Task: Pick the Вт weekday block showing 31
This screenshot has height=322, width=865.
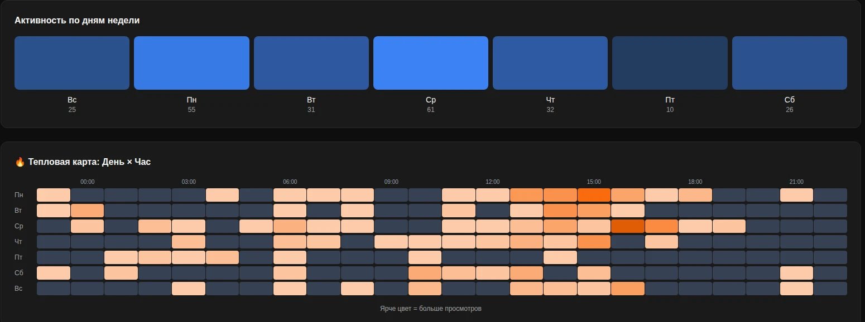Action: (x=311, y=63)
